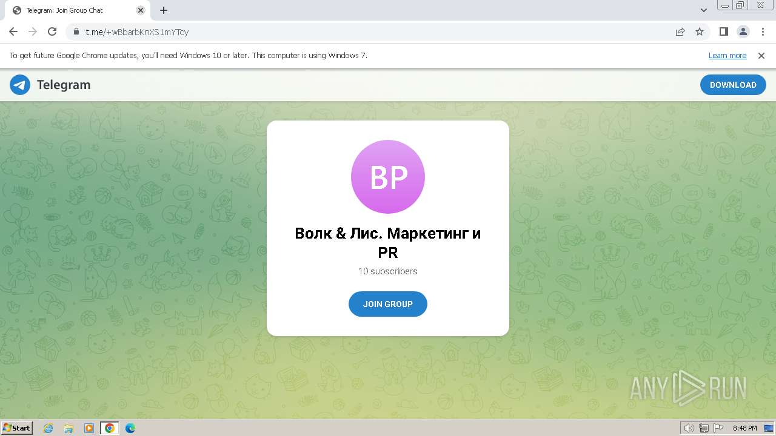Open Microsoft Edge from taskbar
Image resolution: width=776 pixels, height=436 pixels.
(x=130, y=428)
